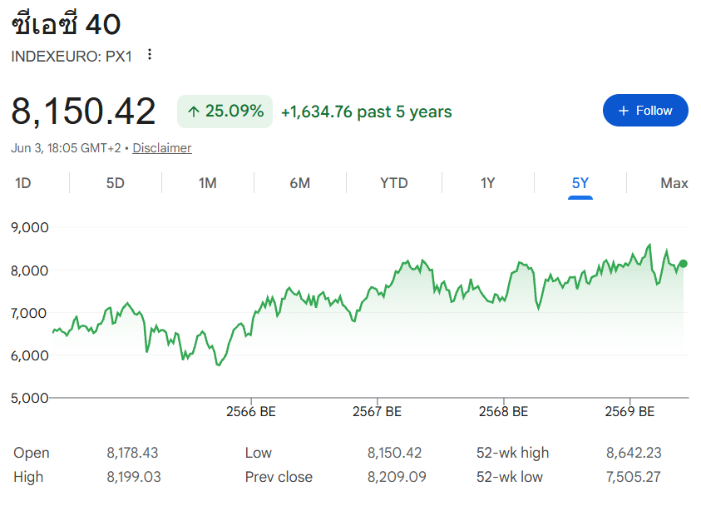Click the High value 8,199.03
The width and height of the screenshot is (701, 506).
pyautogui.click(x=134, y=477)
